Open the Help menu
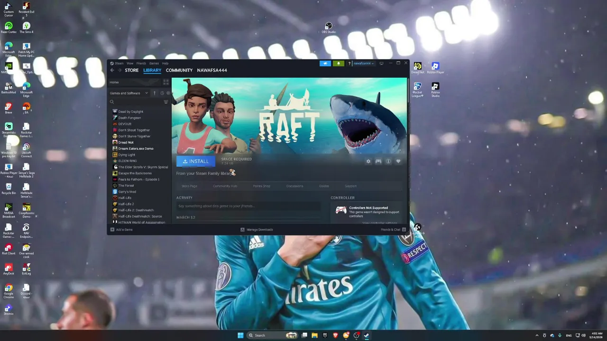The height and width of the screenshot is (341, 607). [x=165, y=63]
